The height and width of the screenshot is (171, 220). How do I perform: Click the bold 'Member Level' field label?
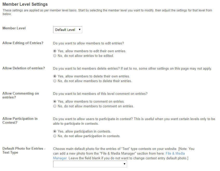pyautogui.click(x=14, y=28)
